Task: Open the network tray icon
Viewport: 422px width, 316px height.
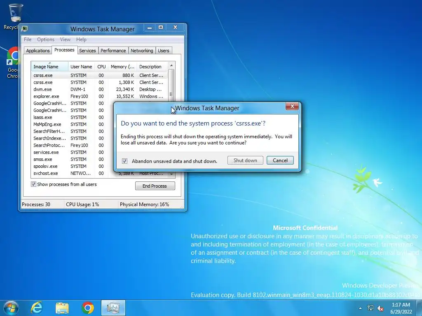Action: click(x=370, y=308)
